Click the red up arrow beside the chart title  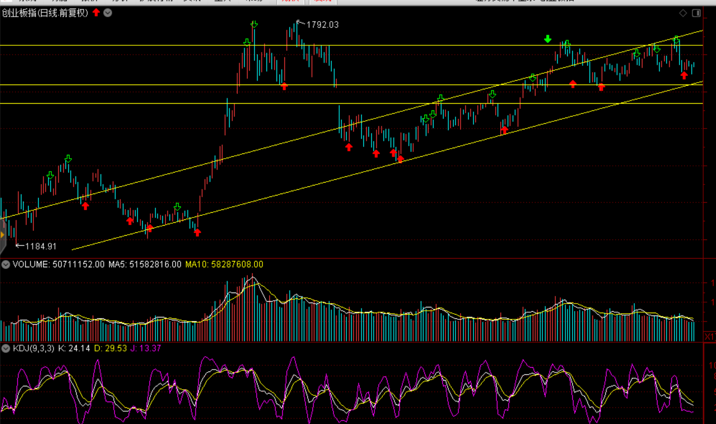tap(96, 12)
